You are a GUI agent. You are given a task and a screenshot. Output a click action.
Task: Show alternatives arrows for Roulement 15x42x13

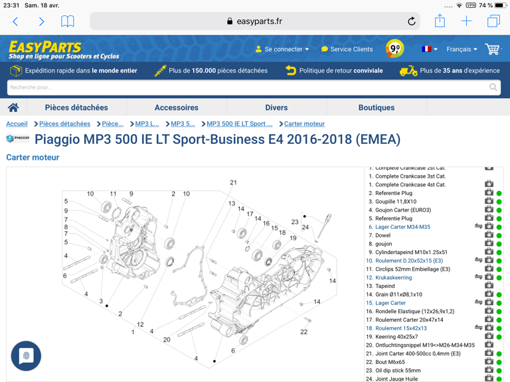pos(478,328)
